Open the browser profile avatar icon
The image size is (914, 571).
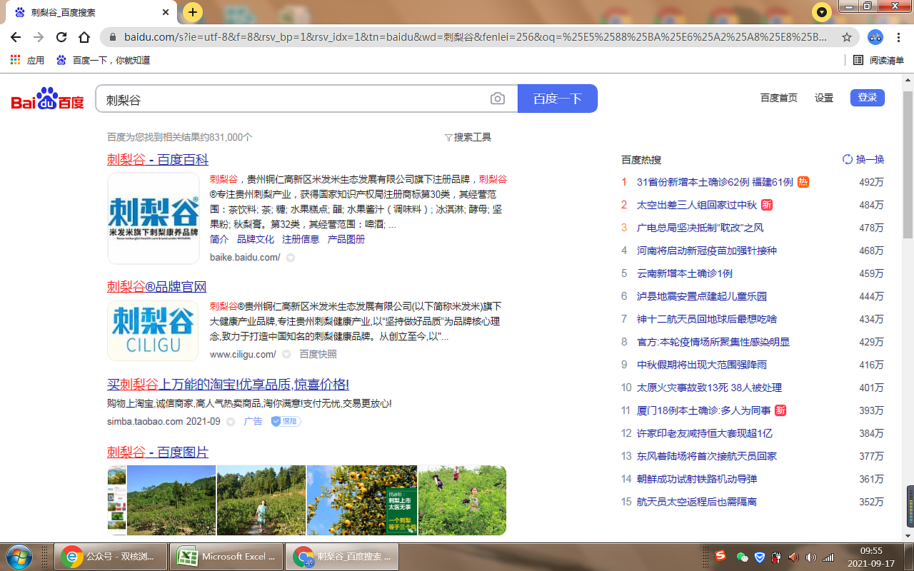point(875,37)
